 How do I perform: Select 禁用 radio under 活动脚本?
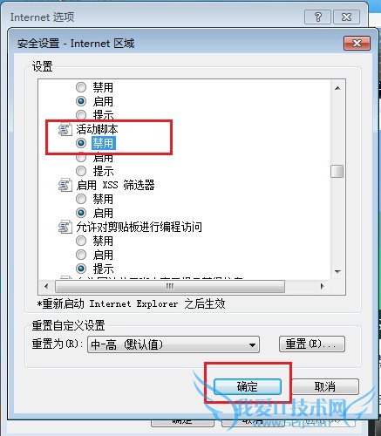pos(81,143)
